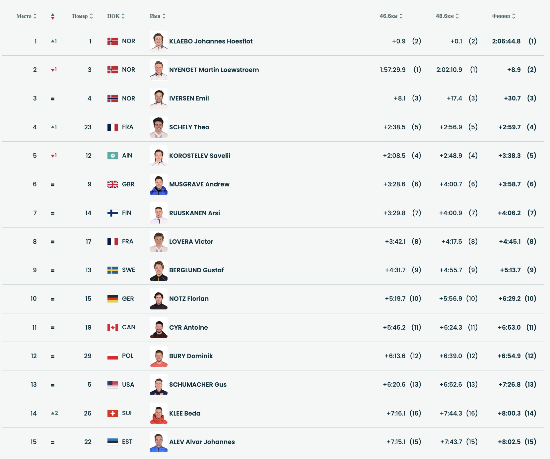Click AIN flag icon for KOROSTELEV
Viewport: 550px width, 459px height.
click(113, 156)
